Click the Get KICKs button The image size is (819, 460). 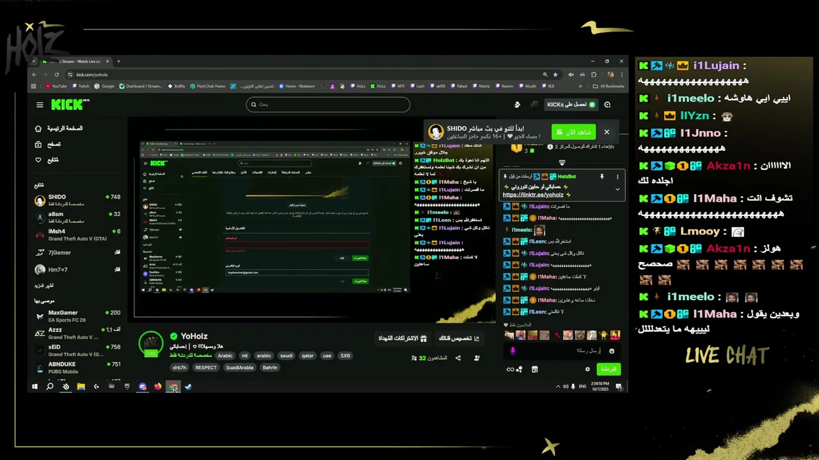pos(571,104)
